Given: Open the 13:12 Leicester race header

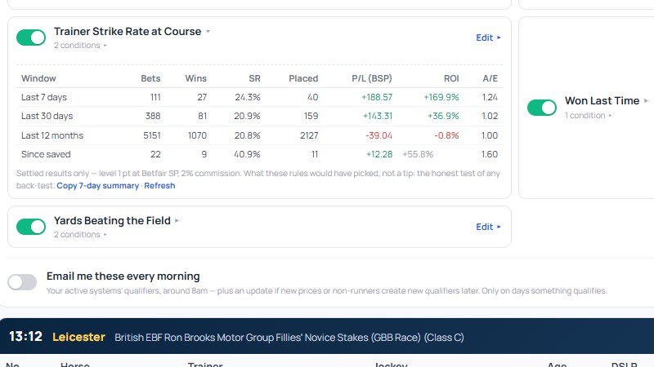Looking at the screenshot, I should point(327,336).
